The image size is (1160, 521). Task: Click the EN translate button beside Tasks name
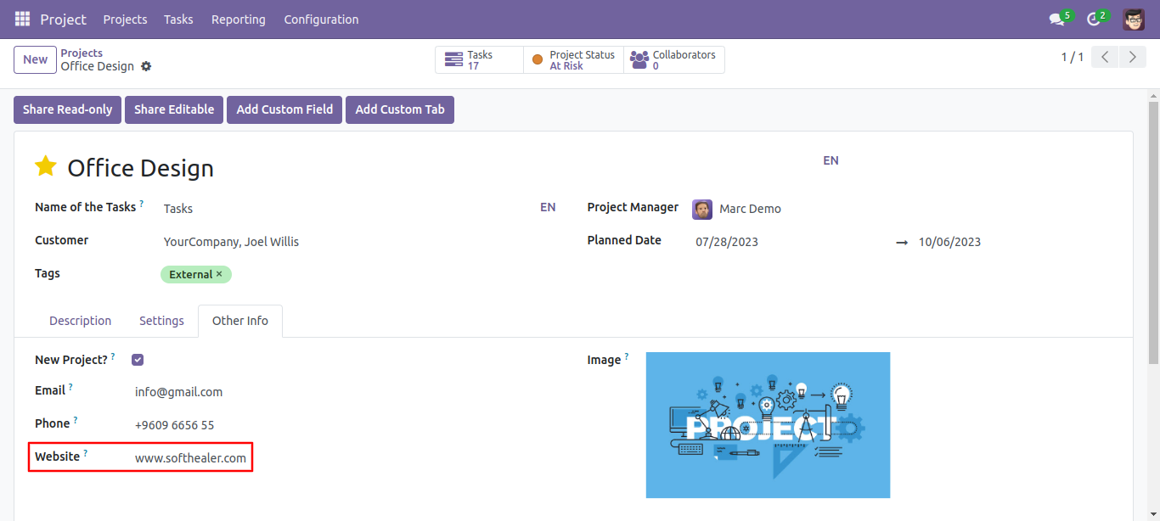(548, 207)
